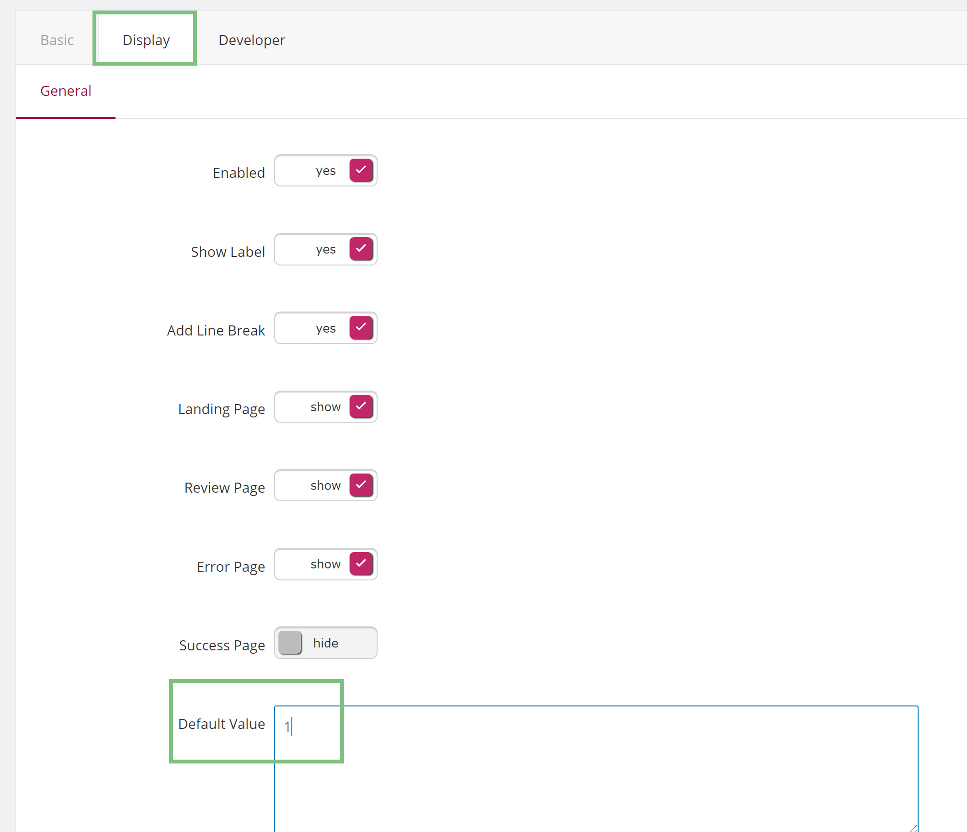Turn off the Show Label switch
Viewport: 967px width, 832px height.
(326, 249)
